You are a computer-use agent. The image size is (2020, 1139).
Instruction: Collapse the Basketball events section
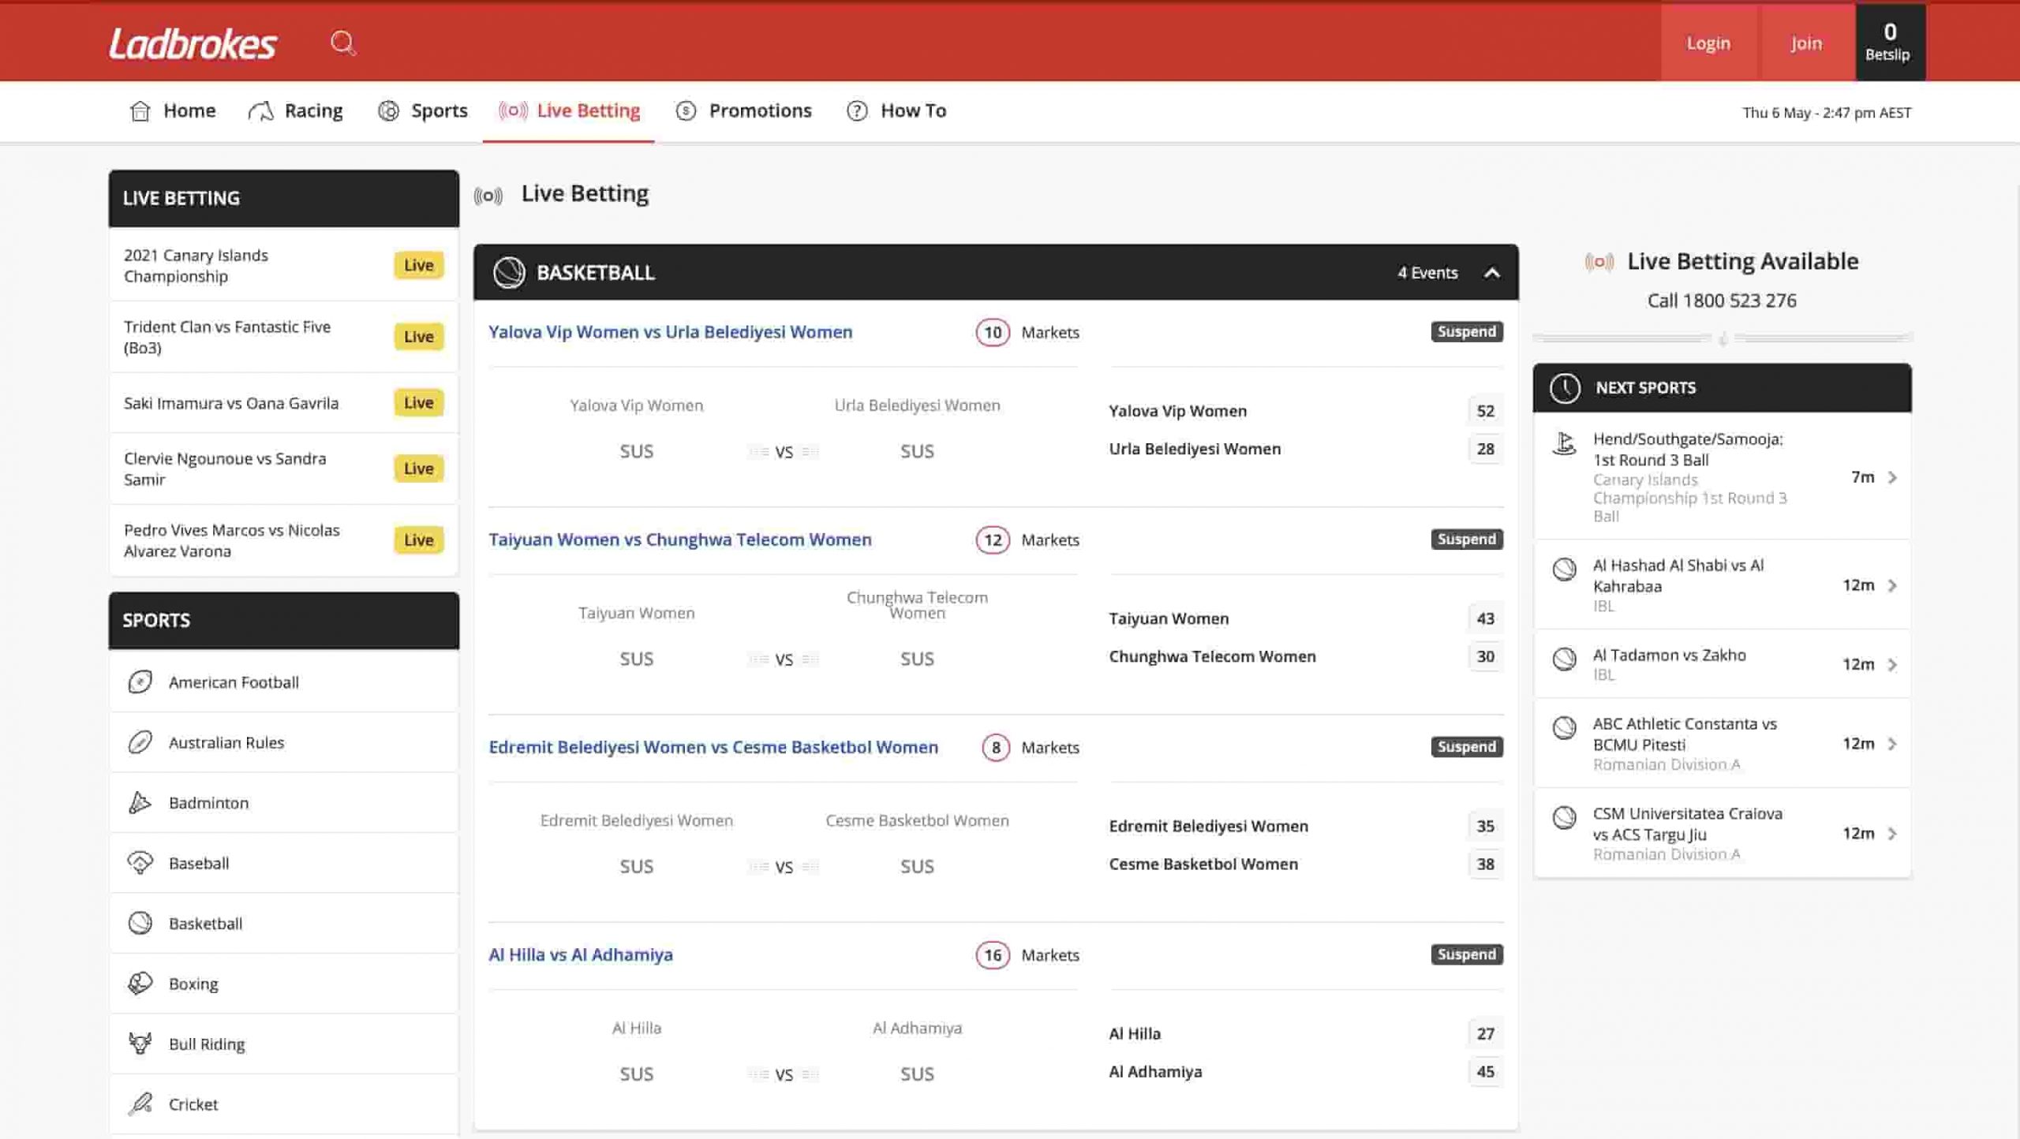coord(1491,273)
